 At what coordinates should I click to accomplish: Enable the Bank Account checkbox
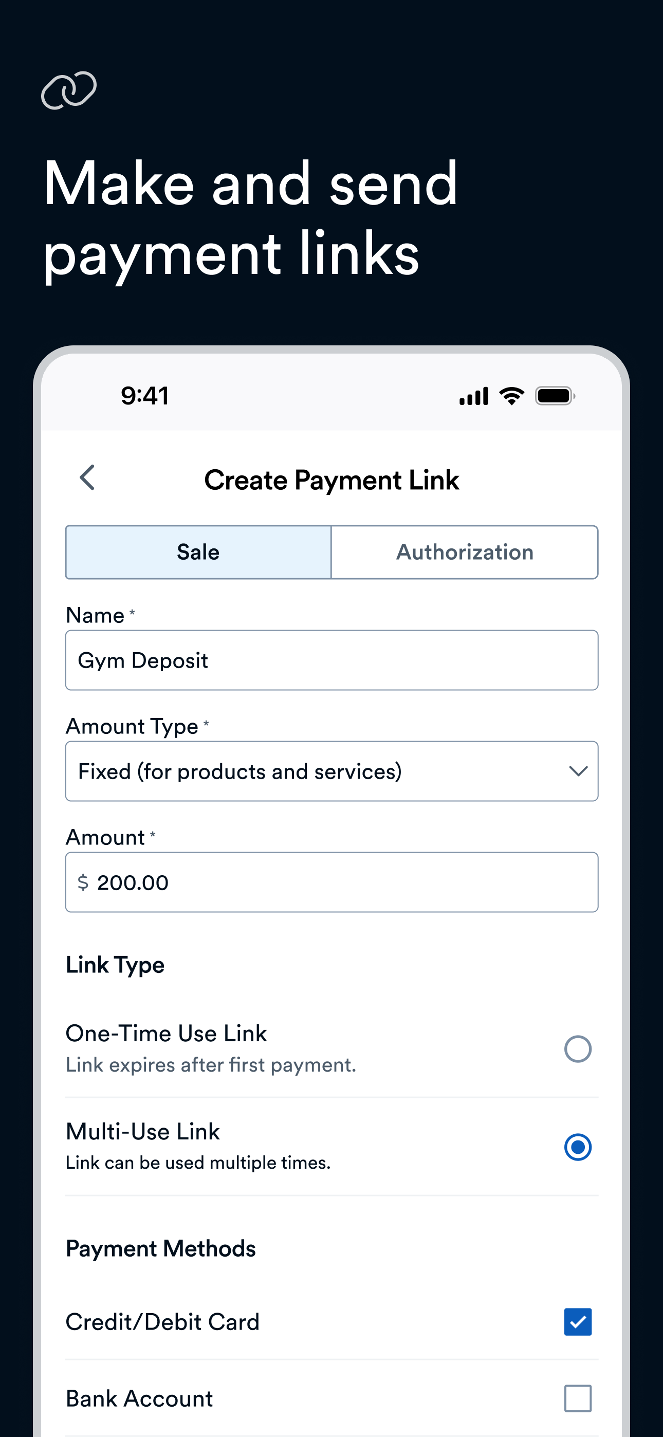click(x=578, y=1398)
